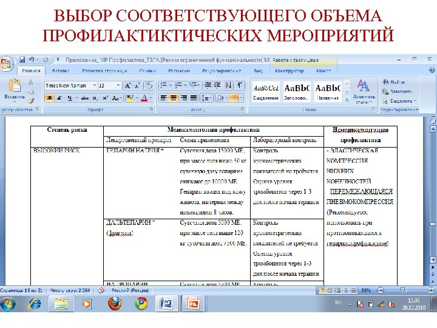Cut selection with scissors icon
Image resolution: width=437 pixels, height=328 pixels.
coord(31,82)
